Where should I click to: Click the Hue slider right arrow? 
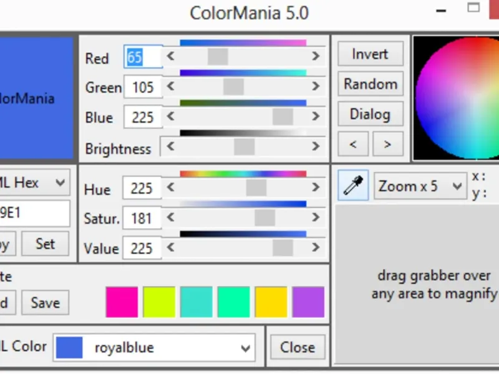tap(316, 188)
